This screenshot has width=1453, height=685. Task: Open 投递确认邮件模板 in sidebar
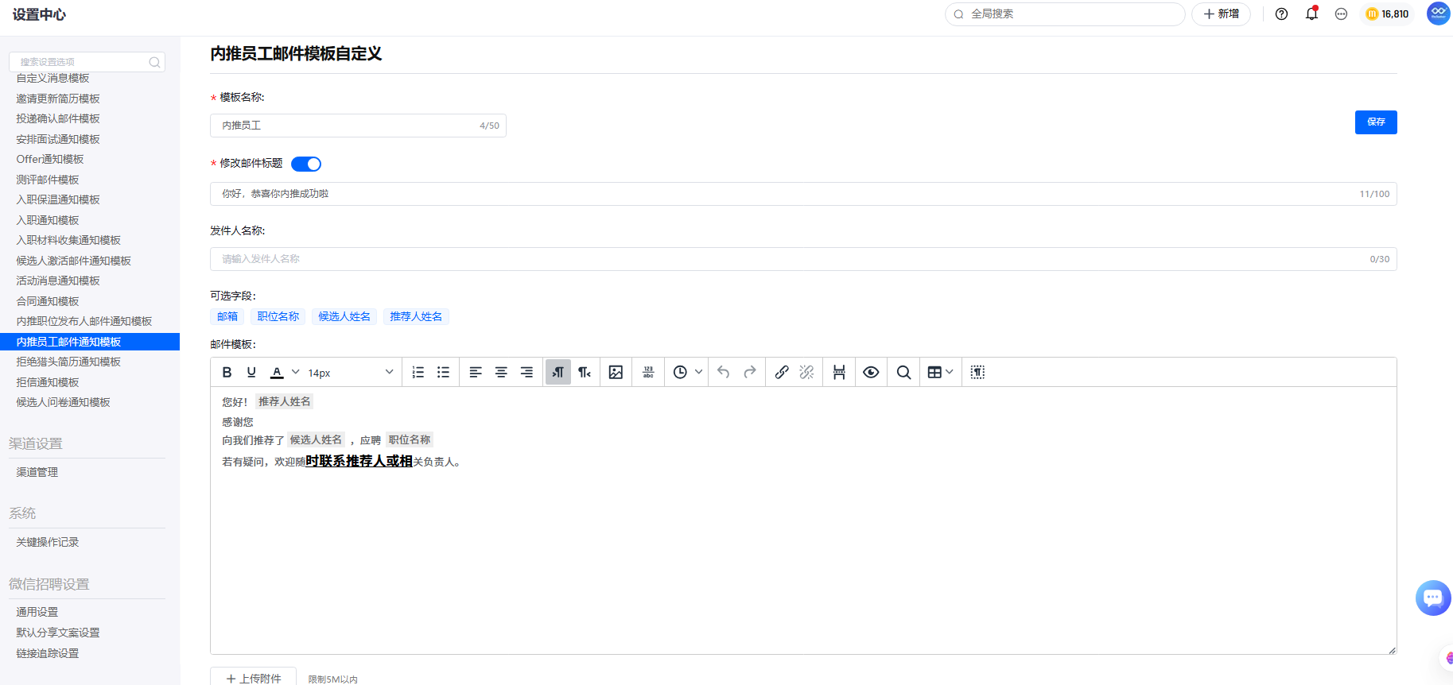tap(58, 118)
